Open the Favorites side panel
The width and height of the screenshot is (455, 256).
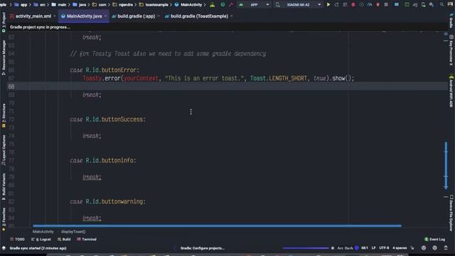4,219
